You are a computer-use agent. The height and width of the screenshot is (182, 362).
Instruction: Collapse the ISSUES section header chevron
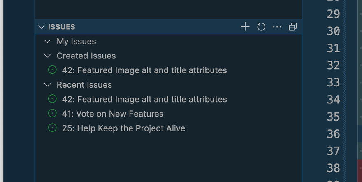[x=41, y=27]
